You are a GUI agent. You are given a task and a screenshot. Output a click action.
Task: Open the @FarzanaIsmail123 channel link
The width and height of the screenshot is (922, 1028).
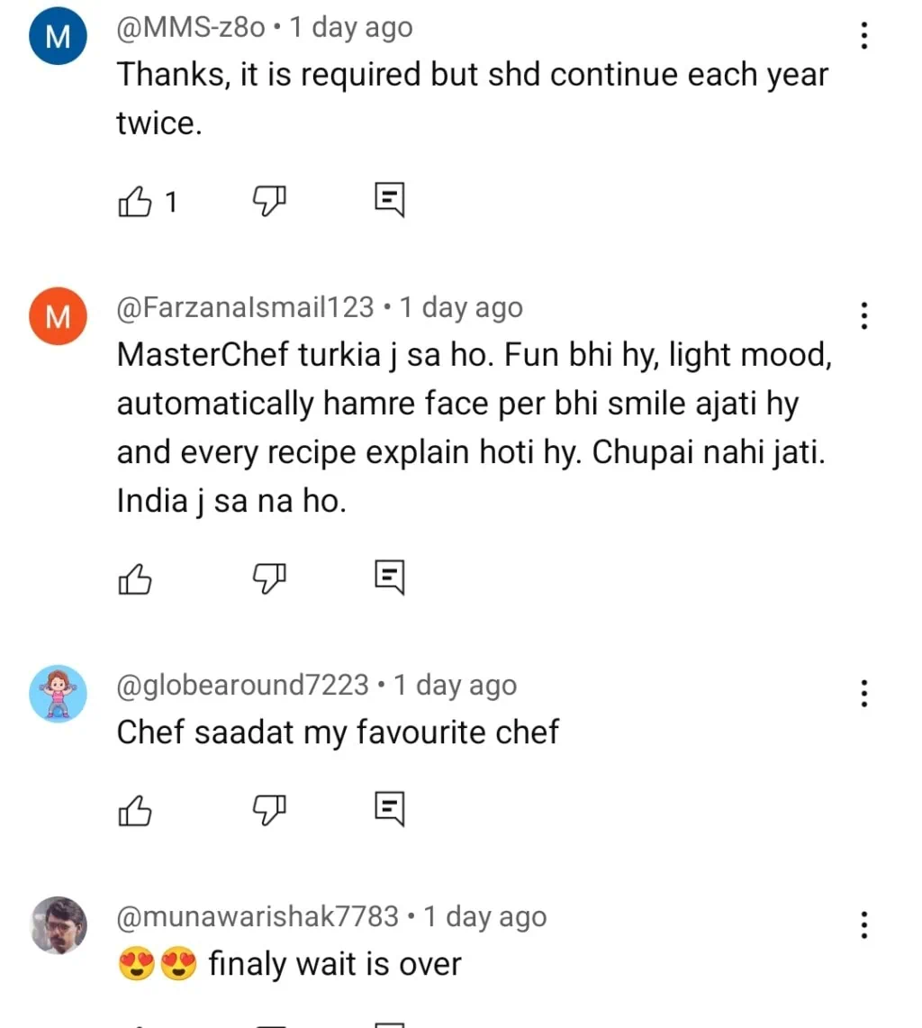pos(245,307)
